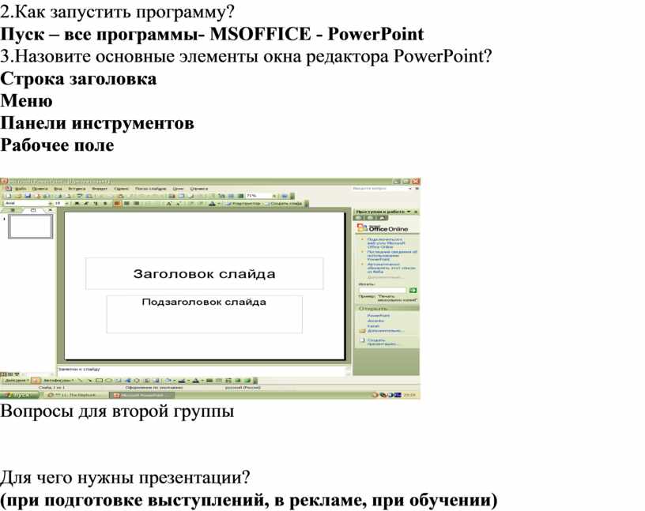This screenshot has height=511, width=645.
Task: Click the Save icon in standard toolbar
Action: (27, 195)
